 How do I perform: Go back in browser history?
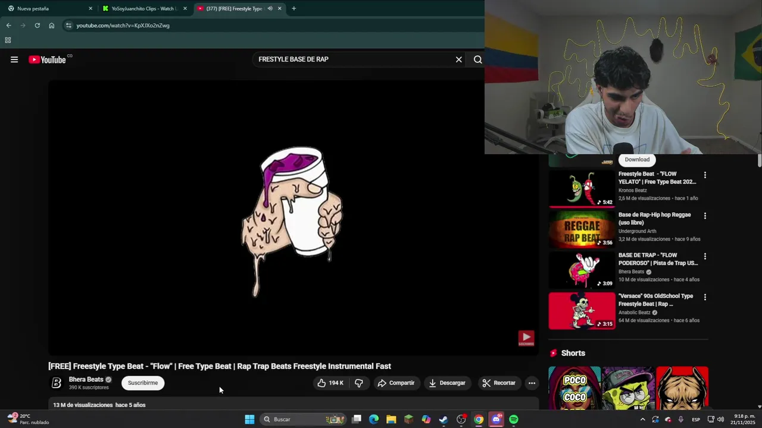[x=8, y=26]
